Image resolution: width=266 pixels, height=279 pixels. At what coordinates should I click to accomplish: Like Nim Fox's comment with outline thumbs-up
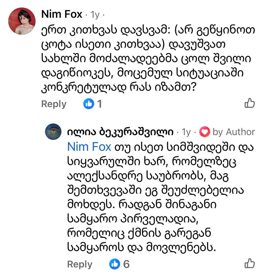(249, 104)
